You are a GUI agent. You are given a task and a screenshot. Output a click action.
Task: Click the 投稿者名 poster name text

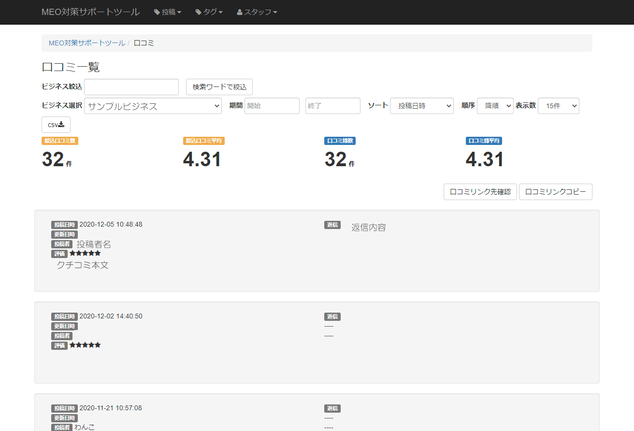tap(94, 244)
